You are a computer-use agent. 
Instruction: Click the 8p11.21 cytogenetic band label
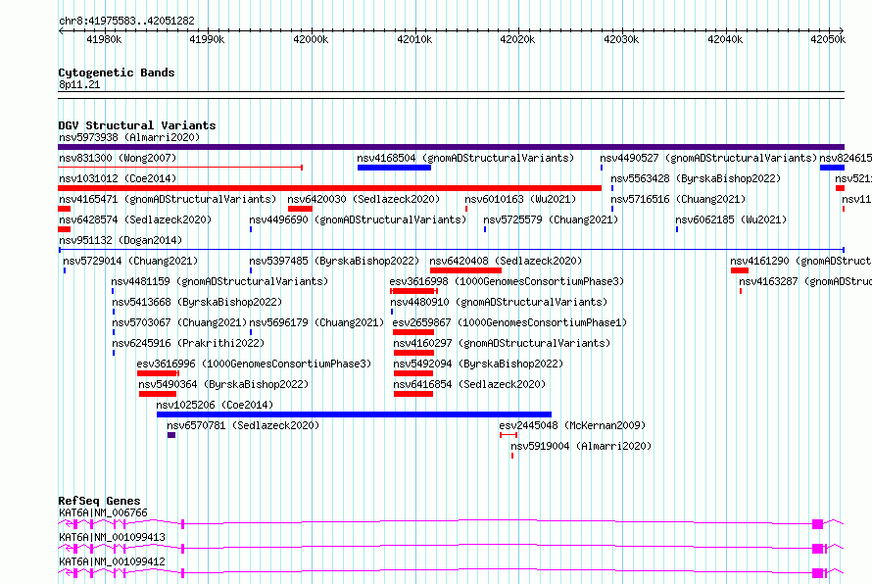tap(79, 84)
